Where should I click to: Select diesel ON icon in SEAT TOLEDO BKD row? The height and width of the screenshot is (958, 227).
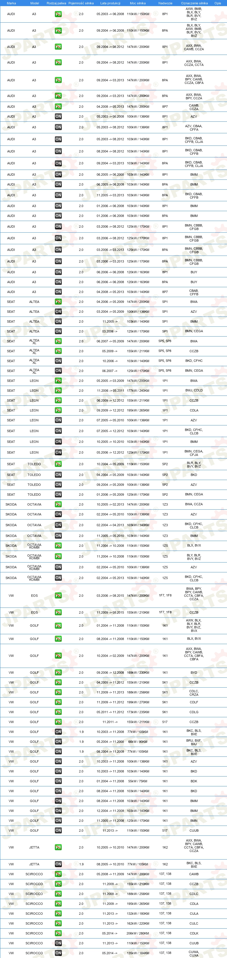pos(58,475)
